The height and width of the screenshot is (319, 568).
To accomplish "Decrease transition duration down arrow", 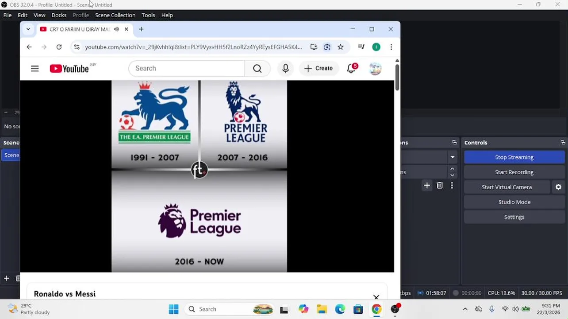I will click(452, 175).
